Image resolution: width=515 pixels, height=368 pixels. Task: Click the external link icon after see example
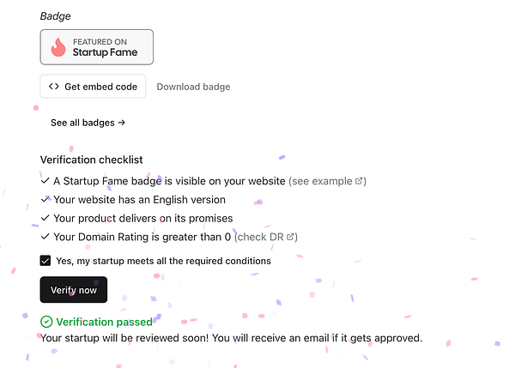[x=359, y=181]
